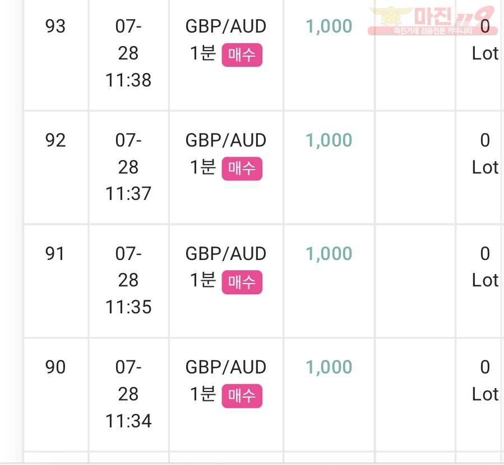
Task: Click the 0 Lot value in row 92
Action: 485,154
